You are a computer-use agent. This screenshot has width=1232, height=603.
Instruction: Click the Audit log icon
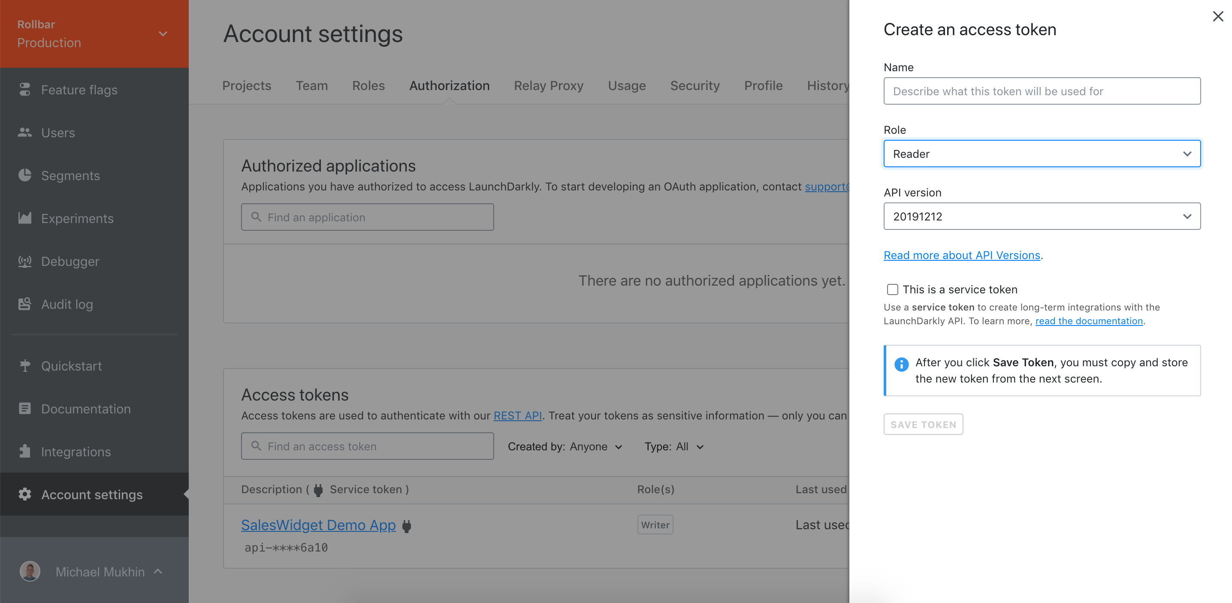pos(24,304)
